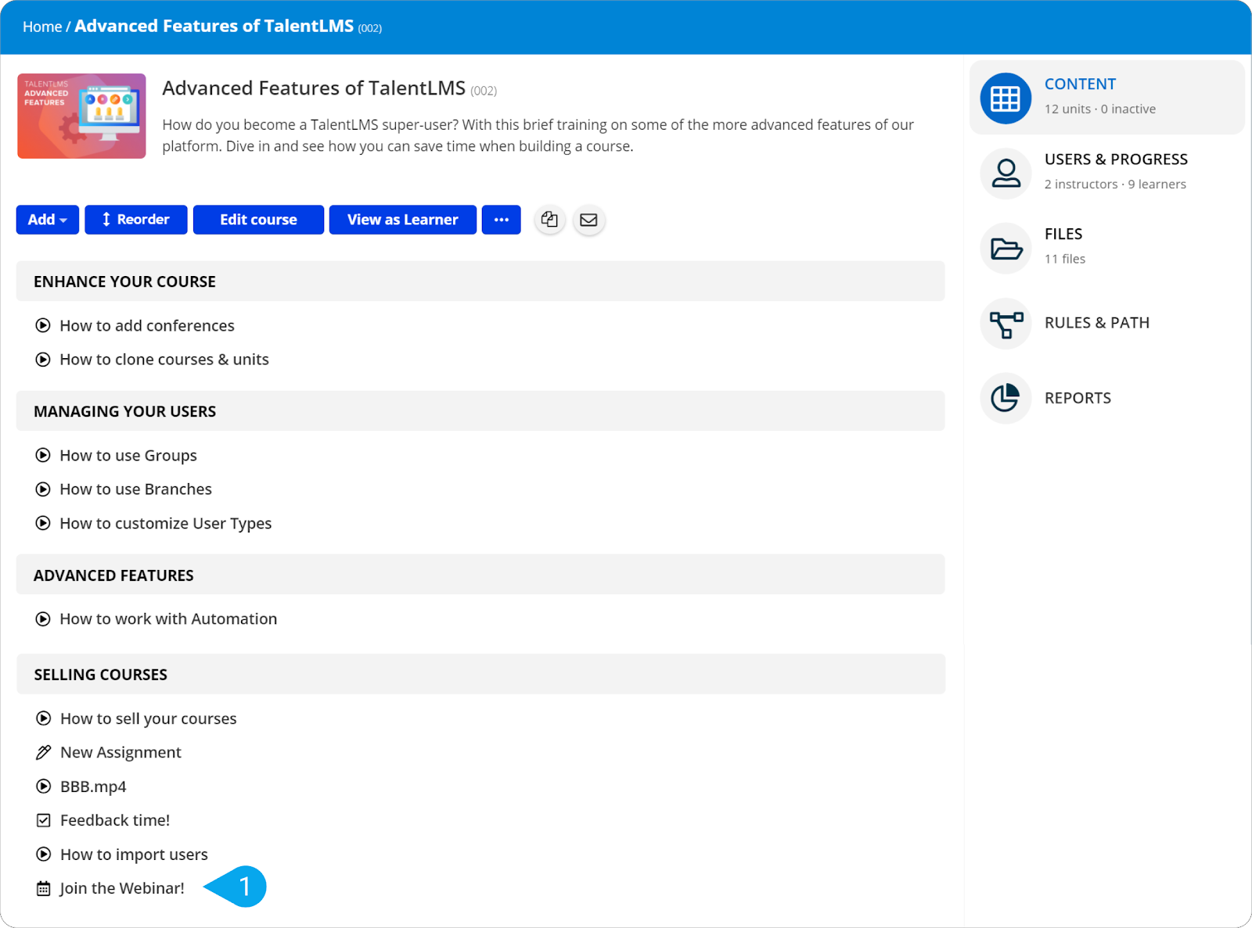Click the 11 files text
The width and height of the screenshot is (1252, 928).
coord(1065,259)
